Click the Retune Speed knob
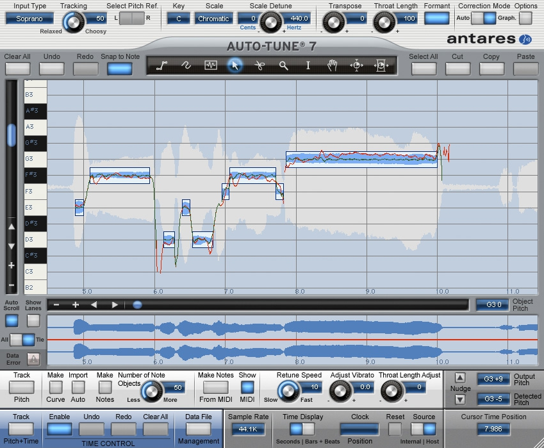 (x=288, y=390)
